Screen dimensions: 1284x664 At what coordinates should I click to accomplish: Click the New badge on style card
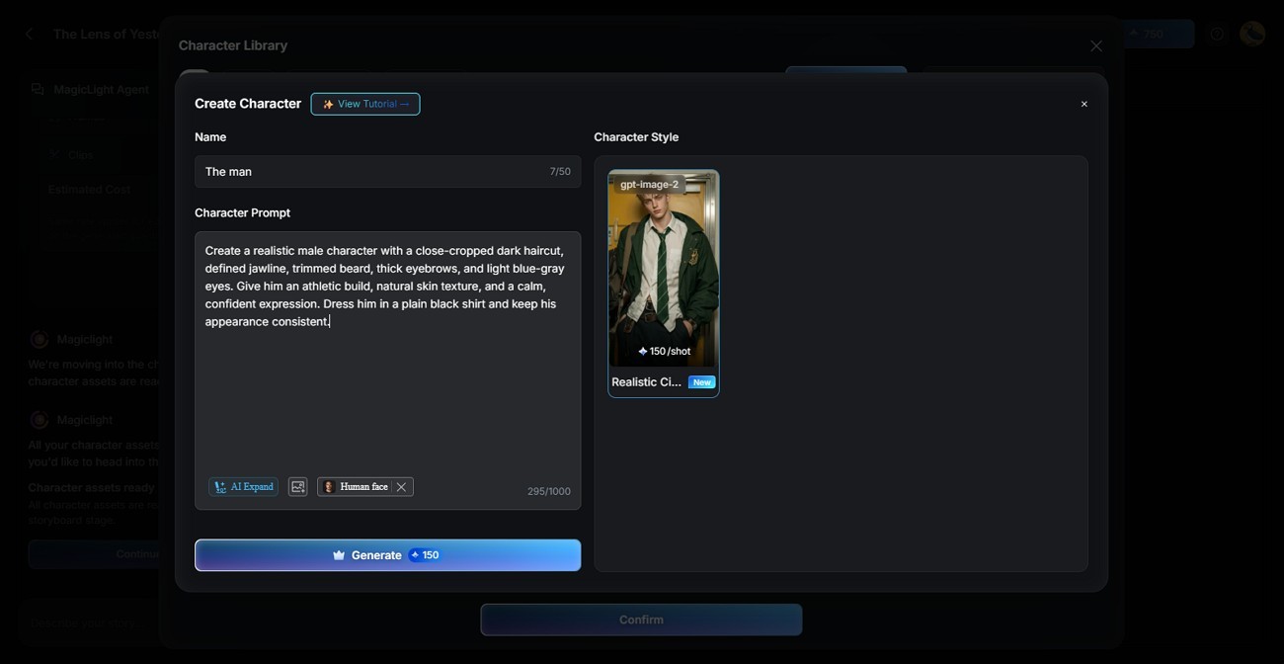point(701,382)
